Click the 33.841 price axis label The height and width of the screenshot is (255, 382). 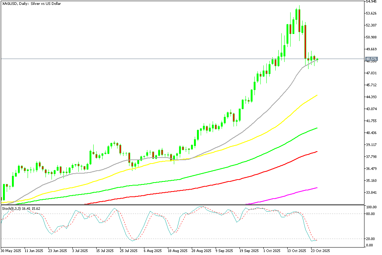371,192
